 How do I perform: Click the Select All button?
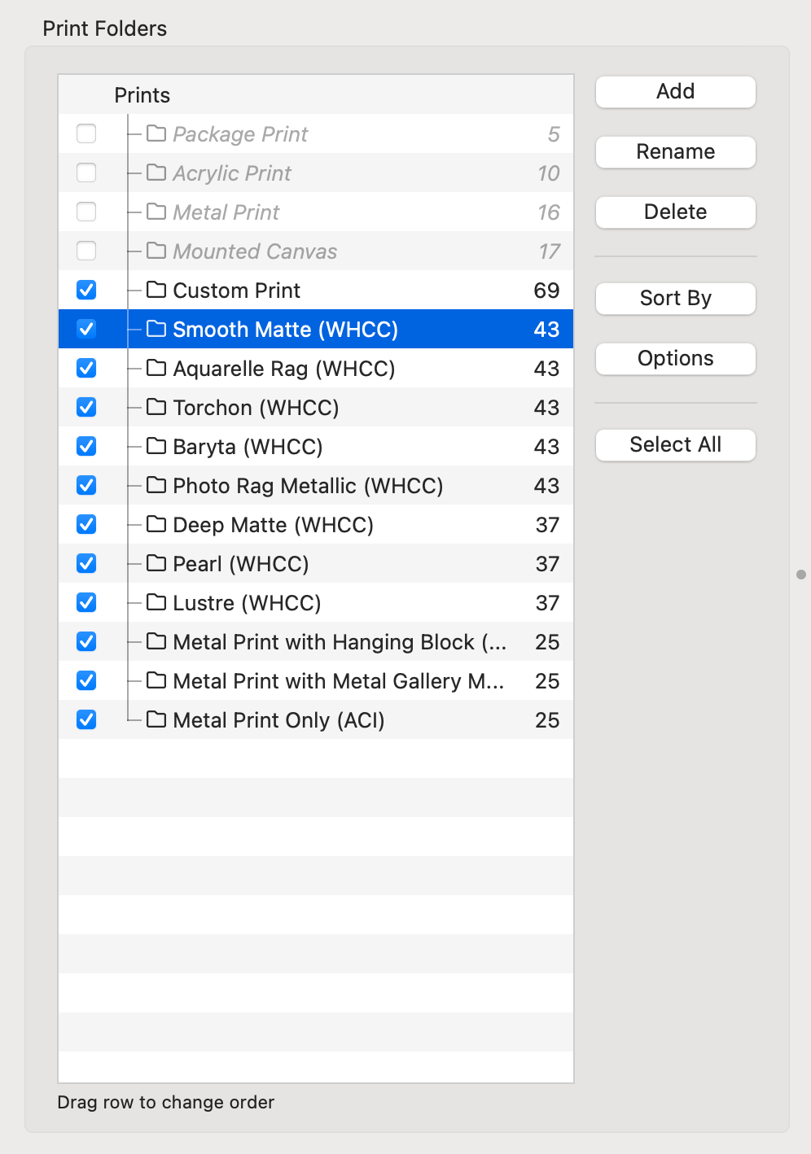click(675, 444)
